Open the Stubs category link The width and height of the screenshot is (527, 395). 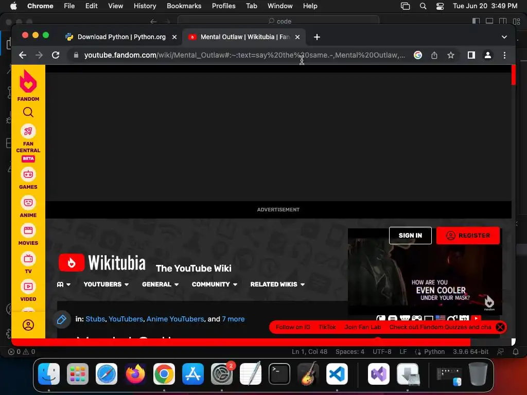coord(95,319)
